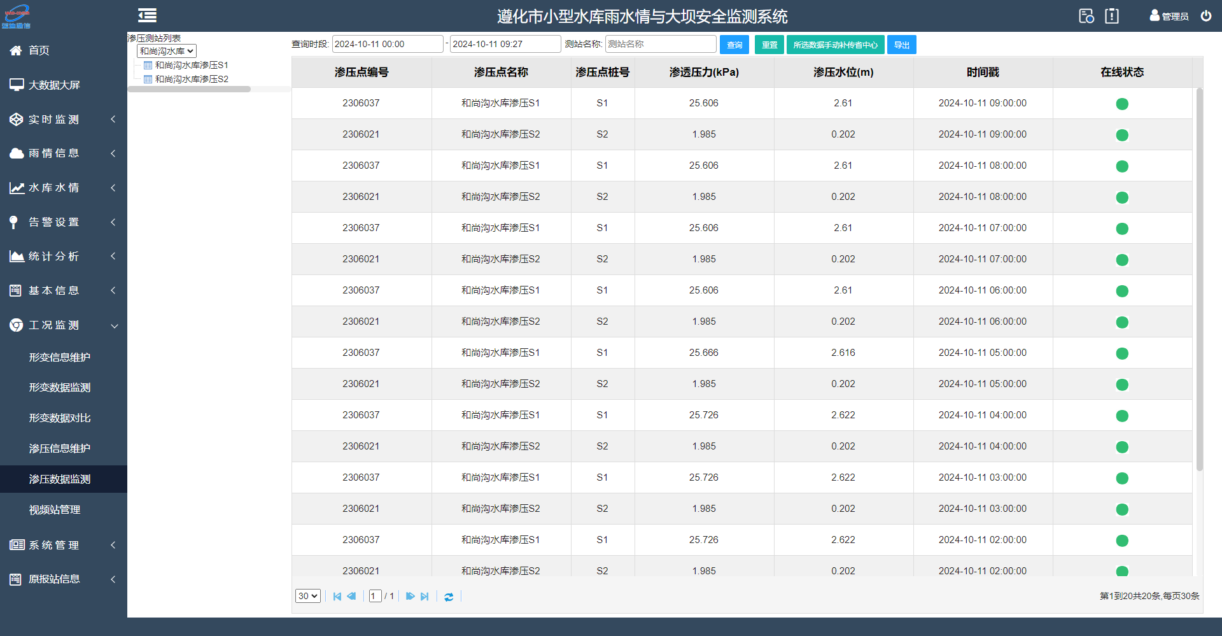Click the 统计分析 area chart icon

tap(17, 257)
